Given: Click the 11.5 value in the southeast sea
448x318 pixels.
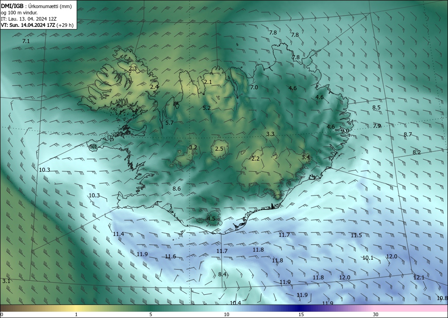Looking at the screenshot, I should (x=356, y=235).
